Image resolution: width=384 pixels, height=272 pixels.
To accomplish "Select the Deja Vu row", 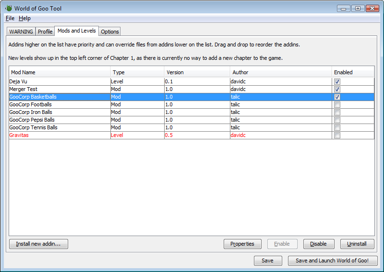I will coord(192,81).
